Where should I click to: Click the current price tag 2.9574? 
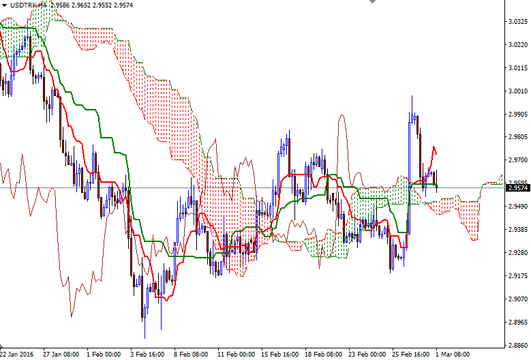point(518,187)
